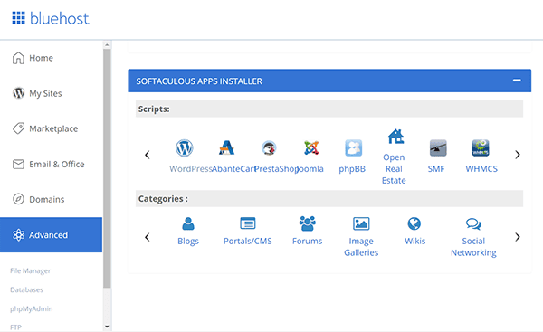Select the AbanteCart script icon
This screenshot has width=543, height=332.
click(x=226, y=147)
